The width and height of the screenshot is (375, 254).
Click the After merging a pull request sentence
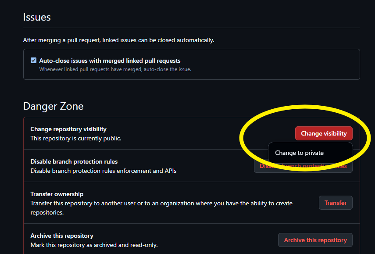118,40
